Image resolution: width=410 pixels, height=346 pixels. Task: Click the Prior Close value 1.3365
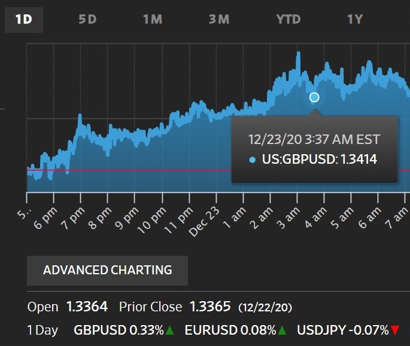pos(209,307)
